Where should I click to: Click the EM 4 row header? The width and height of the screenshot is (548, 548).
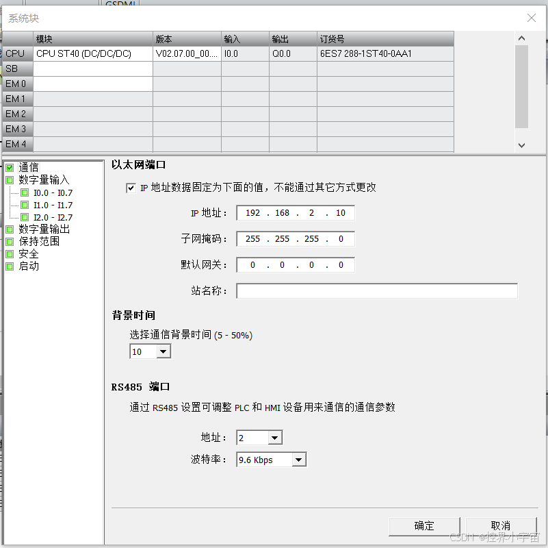(x=18, y=144)
